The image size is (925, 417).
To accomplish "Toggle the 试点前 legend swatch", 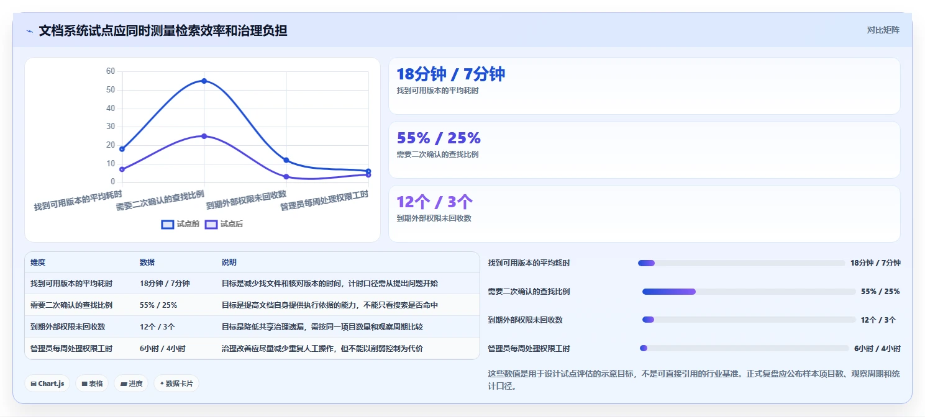I will pos(167,224).
